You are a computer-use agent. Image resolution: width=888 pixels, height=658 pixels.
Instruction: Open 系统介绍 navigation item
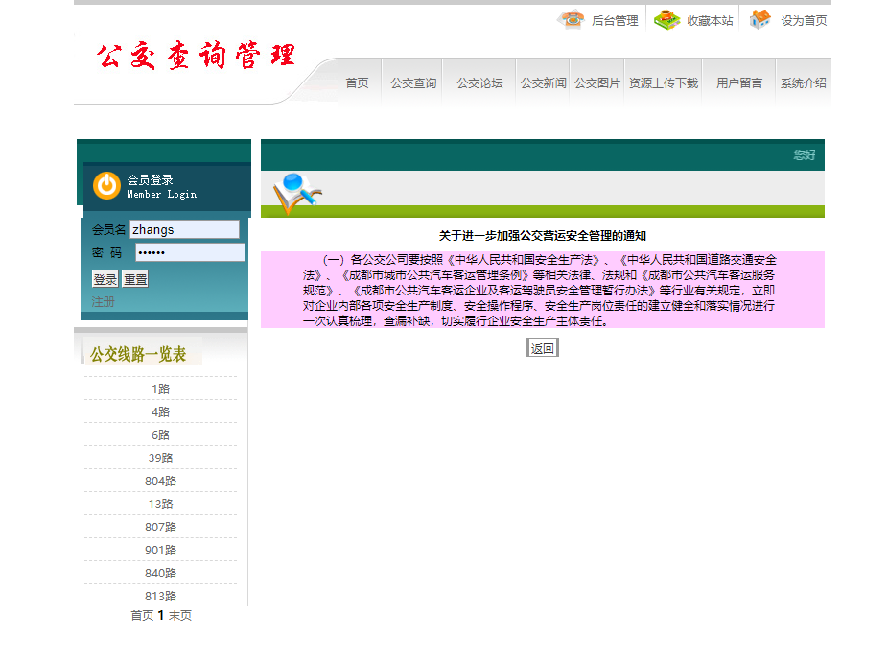coord(803,83)
